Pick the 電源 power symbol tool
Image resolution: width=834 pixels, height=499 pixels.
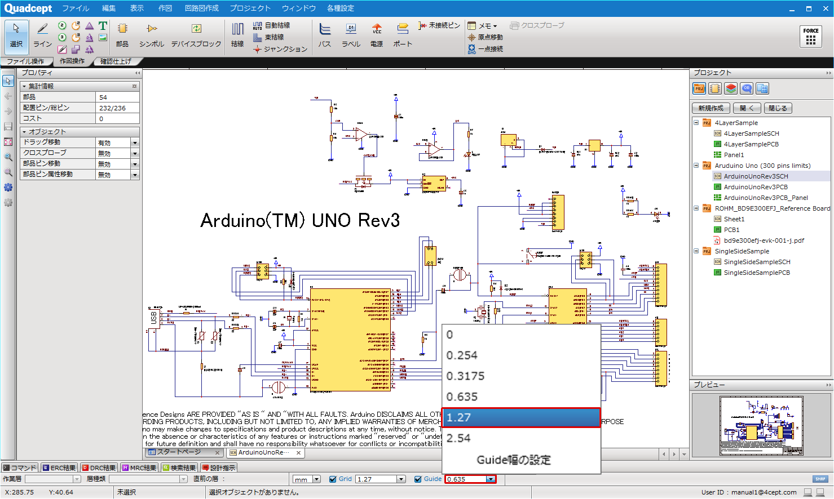pyautogui.click(x=377, y=35)
